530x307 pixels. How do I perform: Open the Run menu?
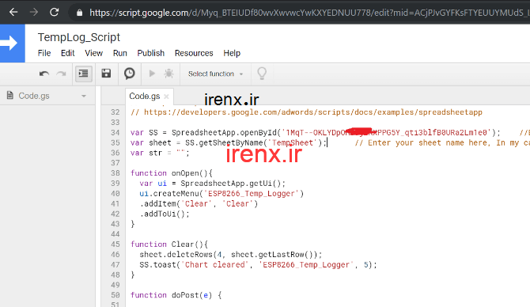(x=120, y=53)
